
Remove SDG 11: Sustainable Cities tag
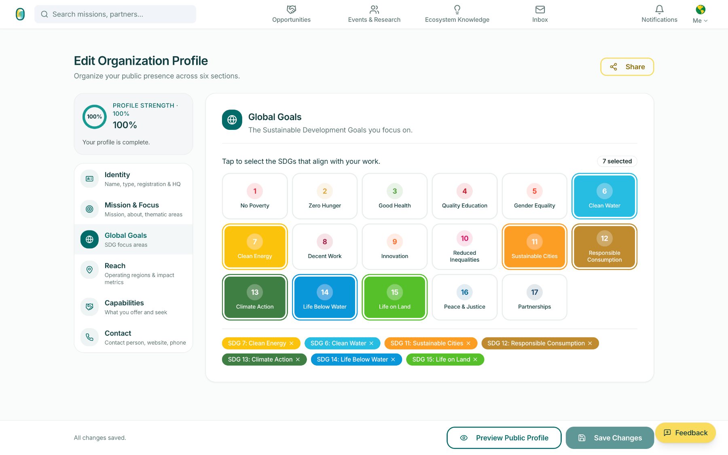coord(468,343)
